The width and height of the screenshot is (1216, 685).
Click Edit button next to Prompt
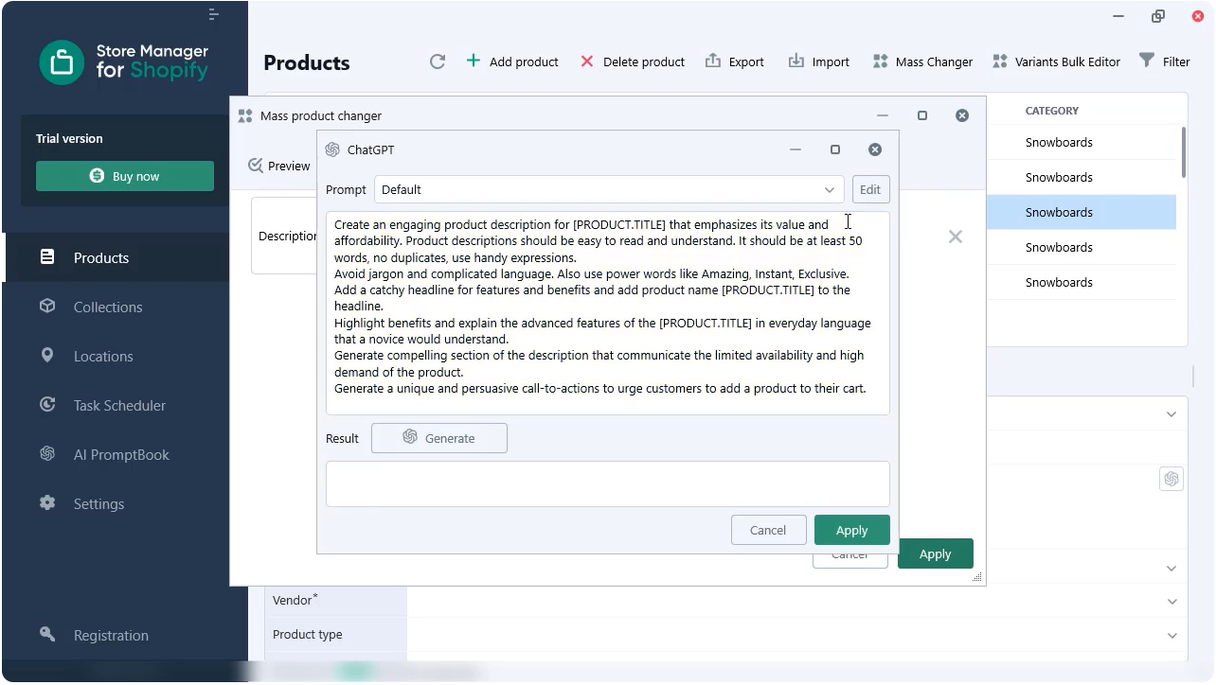coord(870,189)
